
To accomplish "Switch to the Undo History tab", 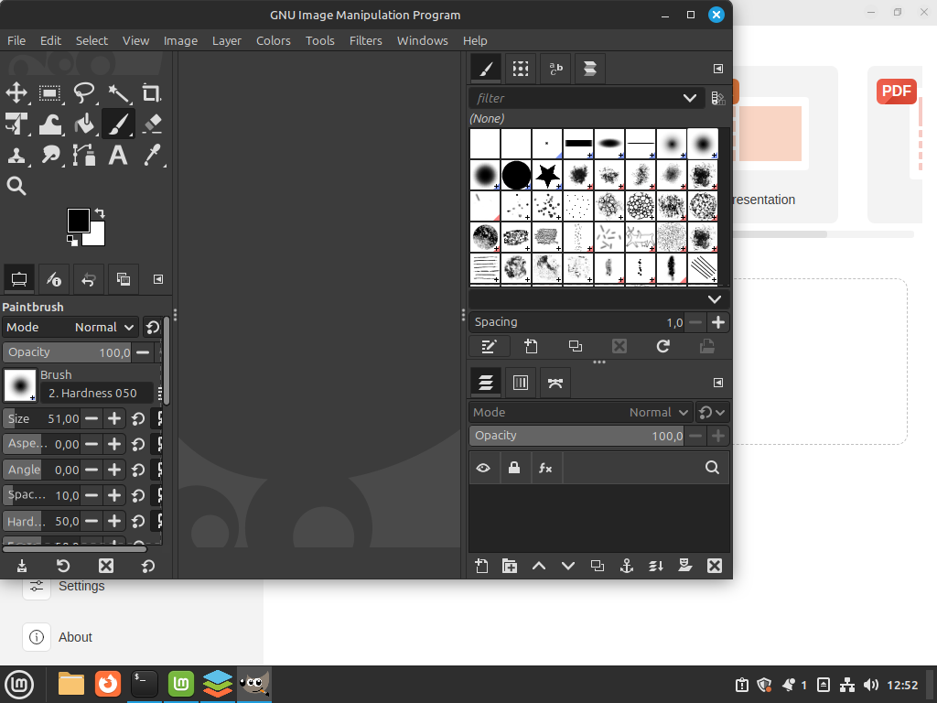I will point(89,279).
